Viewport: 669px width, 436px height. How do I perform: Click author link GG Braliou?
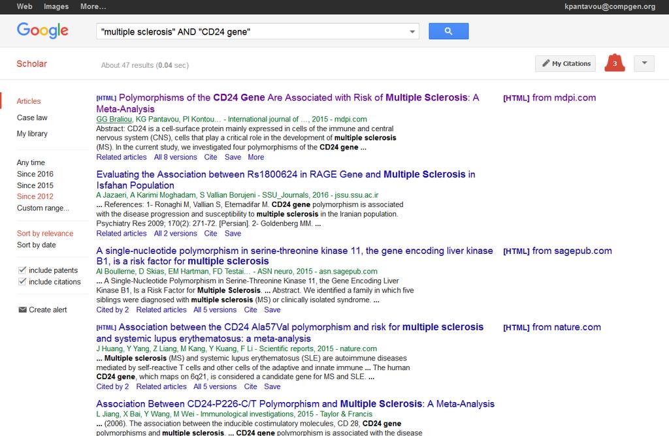click(114, 119)
